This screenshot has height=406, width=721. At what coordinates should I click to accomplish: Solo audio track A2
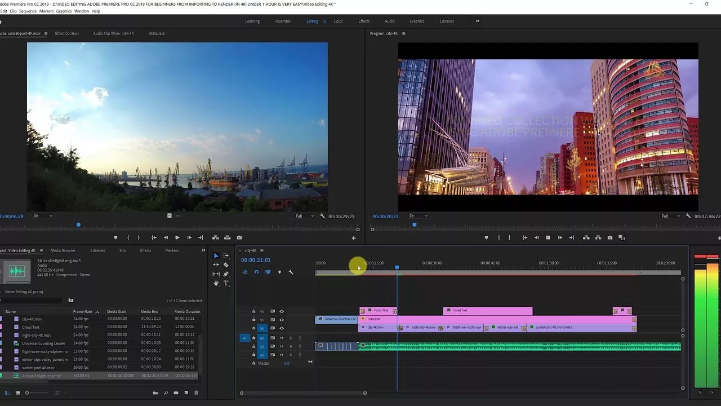point(291,346)
